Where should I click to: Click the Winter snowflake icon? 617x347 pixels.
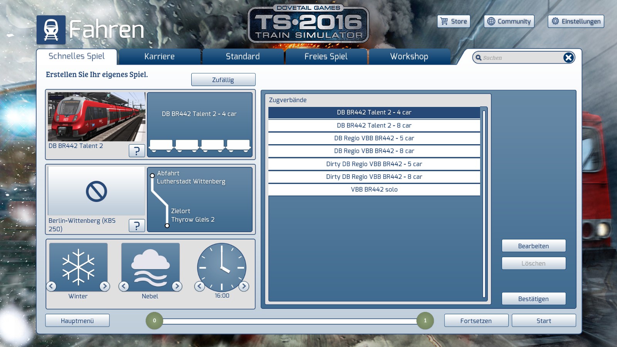78,267
